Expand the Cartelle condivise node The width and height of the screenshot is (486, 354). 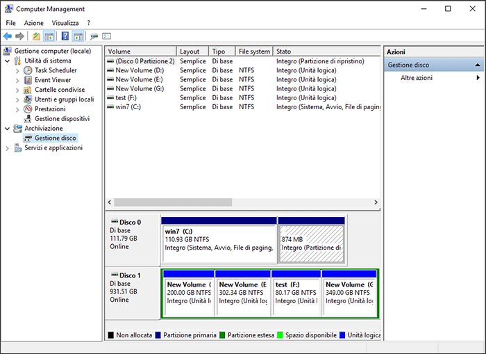(17, 90)
